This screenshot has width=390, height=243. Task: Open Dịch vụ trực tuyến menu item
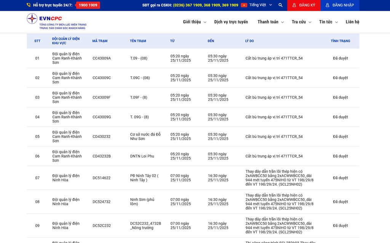[x=231, y=22]
